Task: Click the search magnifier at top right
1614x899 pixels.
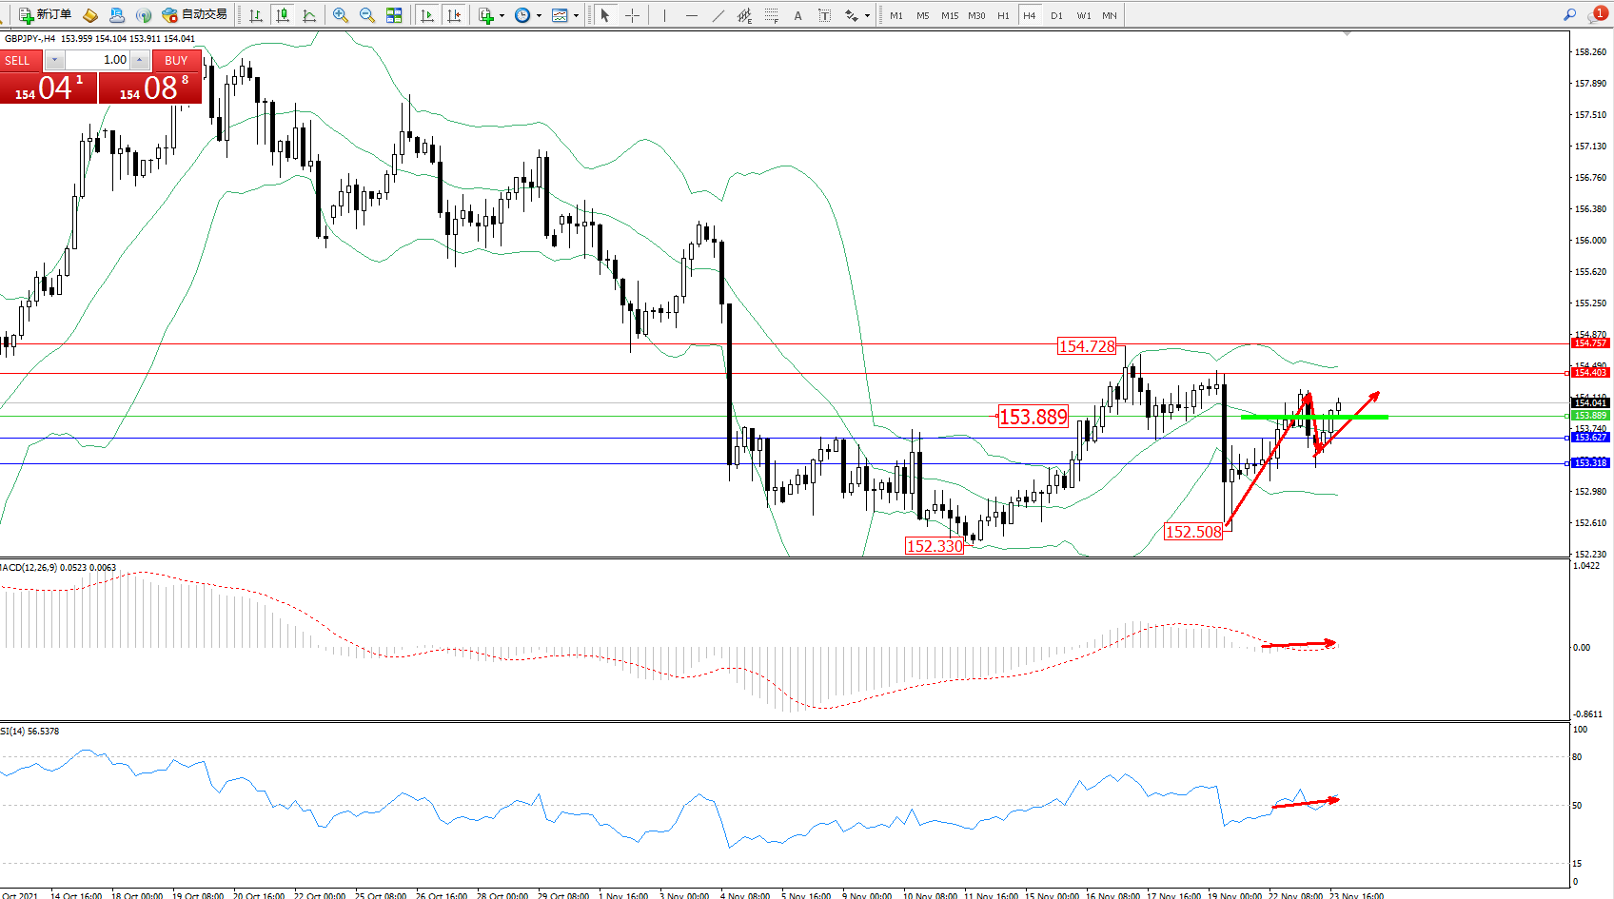Action: [x=1569, y=15]
